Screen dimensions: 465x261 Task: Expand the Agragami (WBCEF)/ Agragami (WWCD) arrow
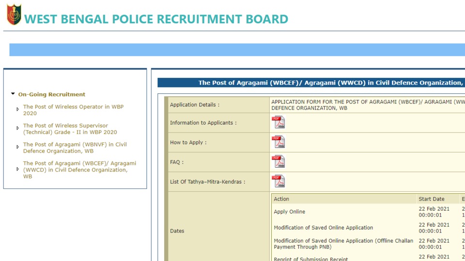18,169
